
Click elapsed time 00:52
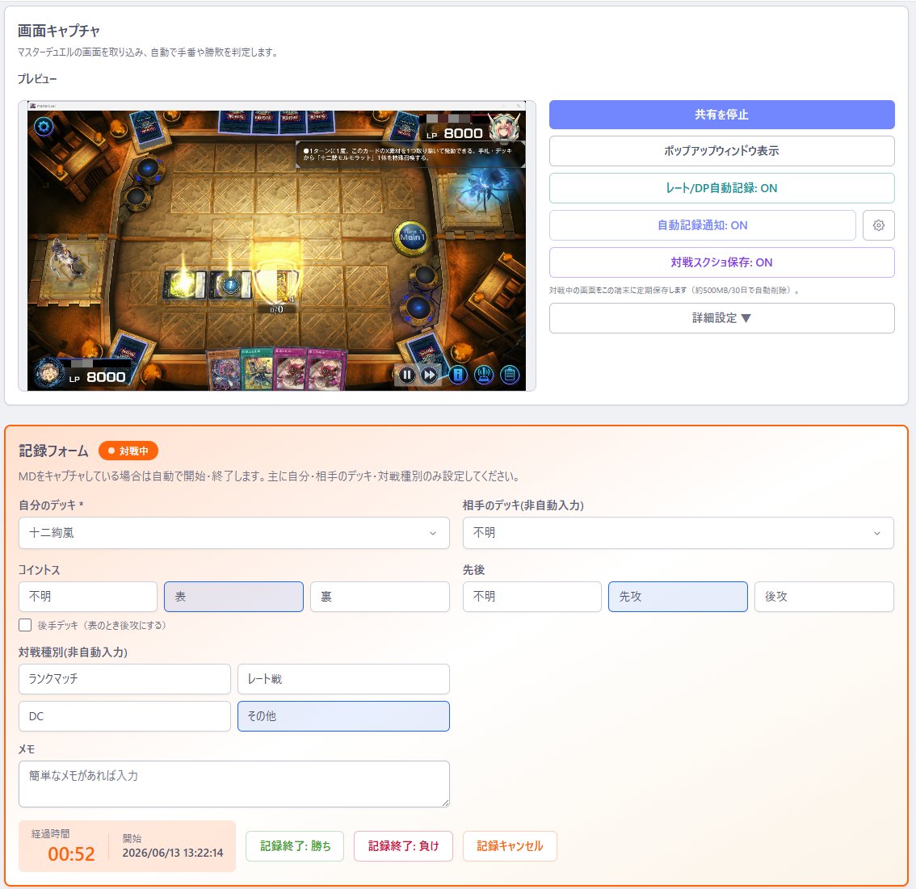[x=71, y=854]
